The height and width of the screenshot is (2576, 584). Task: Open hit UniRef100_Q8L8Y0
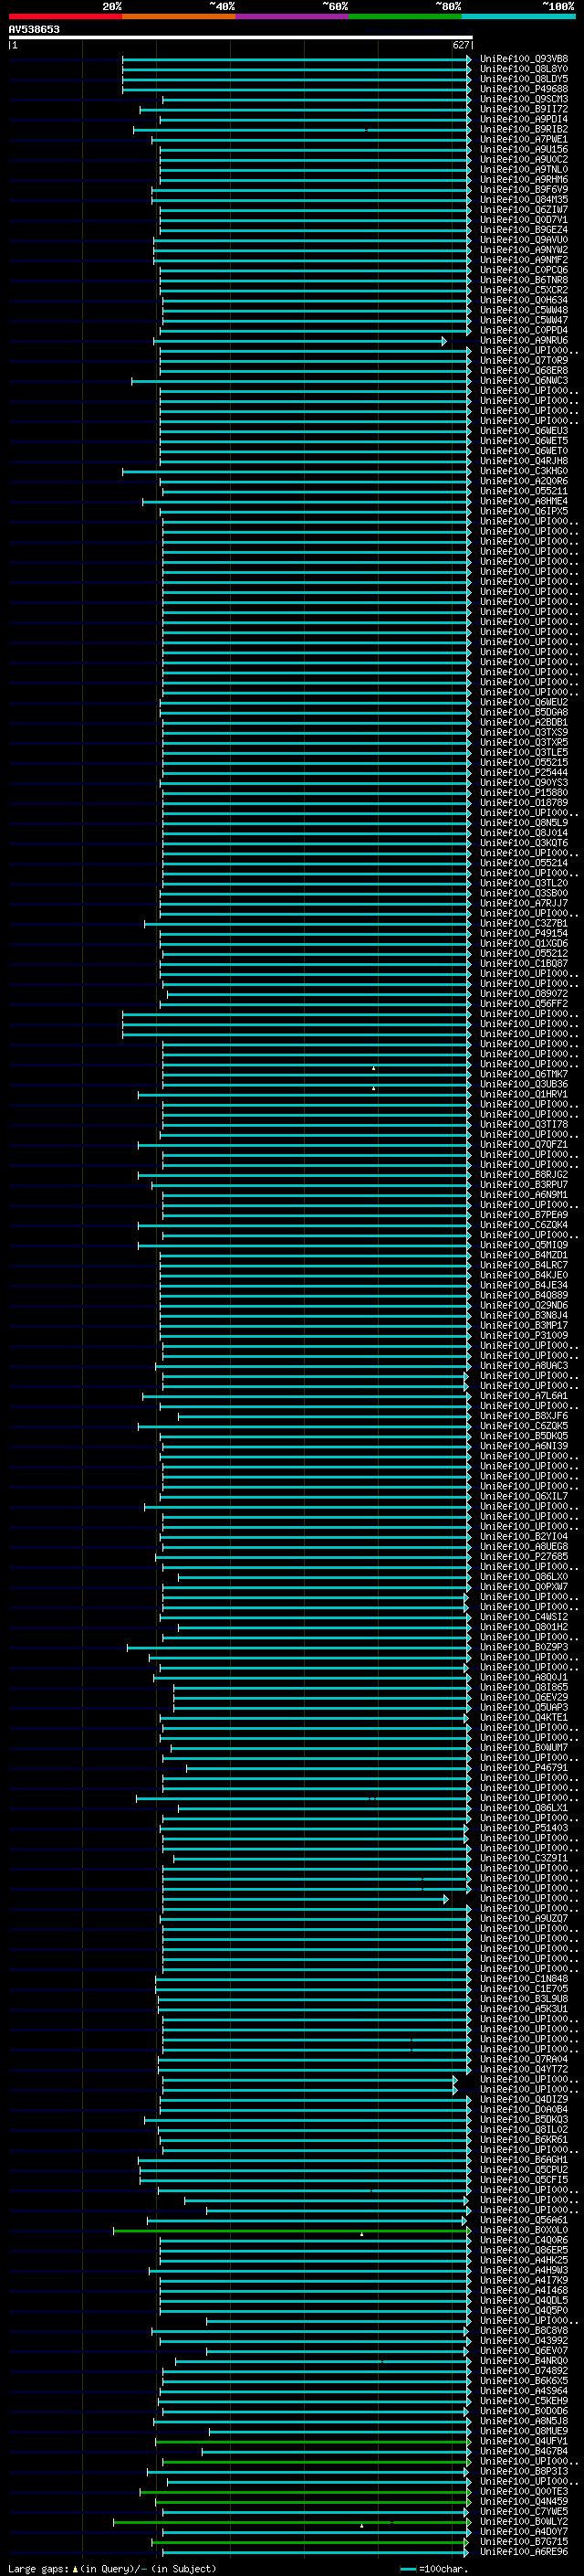[x=524, y=69]
